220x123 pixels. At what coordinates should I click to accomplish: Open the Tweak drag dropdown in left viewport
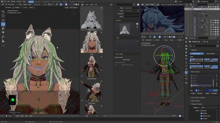(x=32, y=8)
